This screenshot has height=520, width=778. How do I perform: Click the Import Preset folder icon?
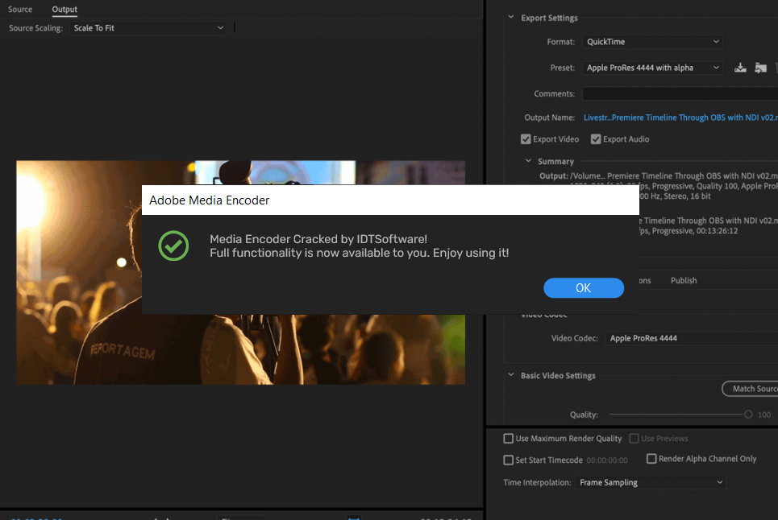pyautogui.click(x=760, y=68)
